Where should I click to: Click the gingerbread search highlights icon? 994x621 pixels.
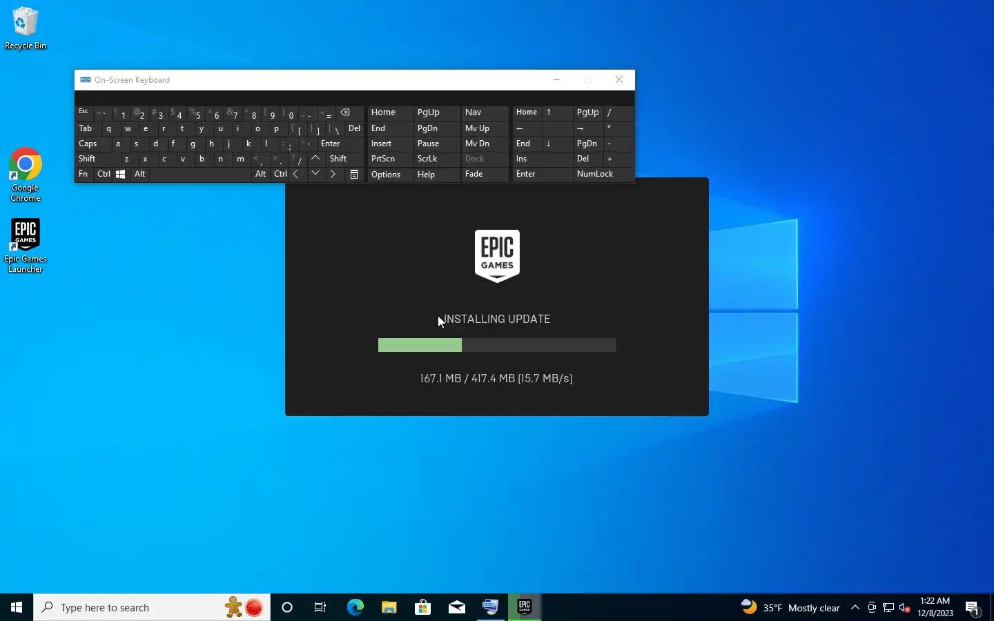pyautogui.click(x=244, y=607)
